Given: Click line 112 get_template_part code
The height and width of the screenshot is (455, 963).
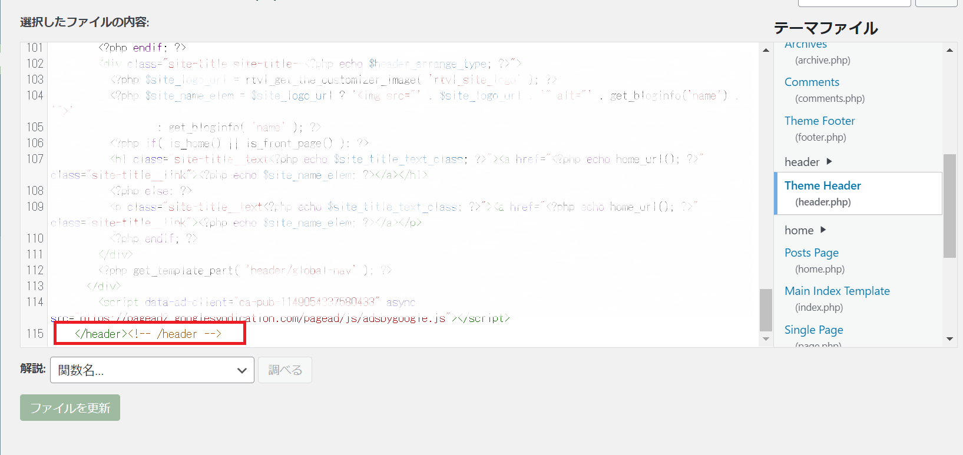Looking at the screenshot, I should coord(244,270).
